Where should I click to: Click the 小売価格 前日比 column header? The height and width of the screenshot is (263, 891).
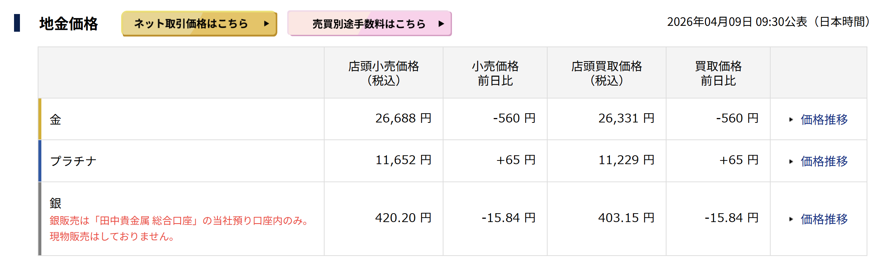click(495, 73)
